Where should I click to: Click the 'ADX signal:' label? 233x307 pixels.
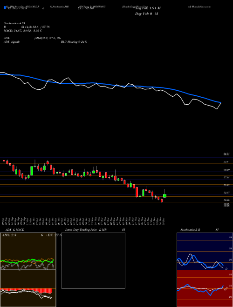click(12, 42)
